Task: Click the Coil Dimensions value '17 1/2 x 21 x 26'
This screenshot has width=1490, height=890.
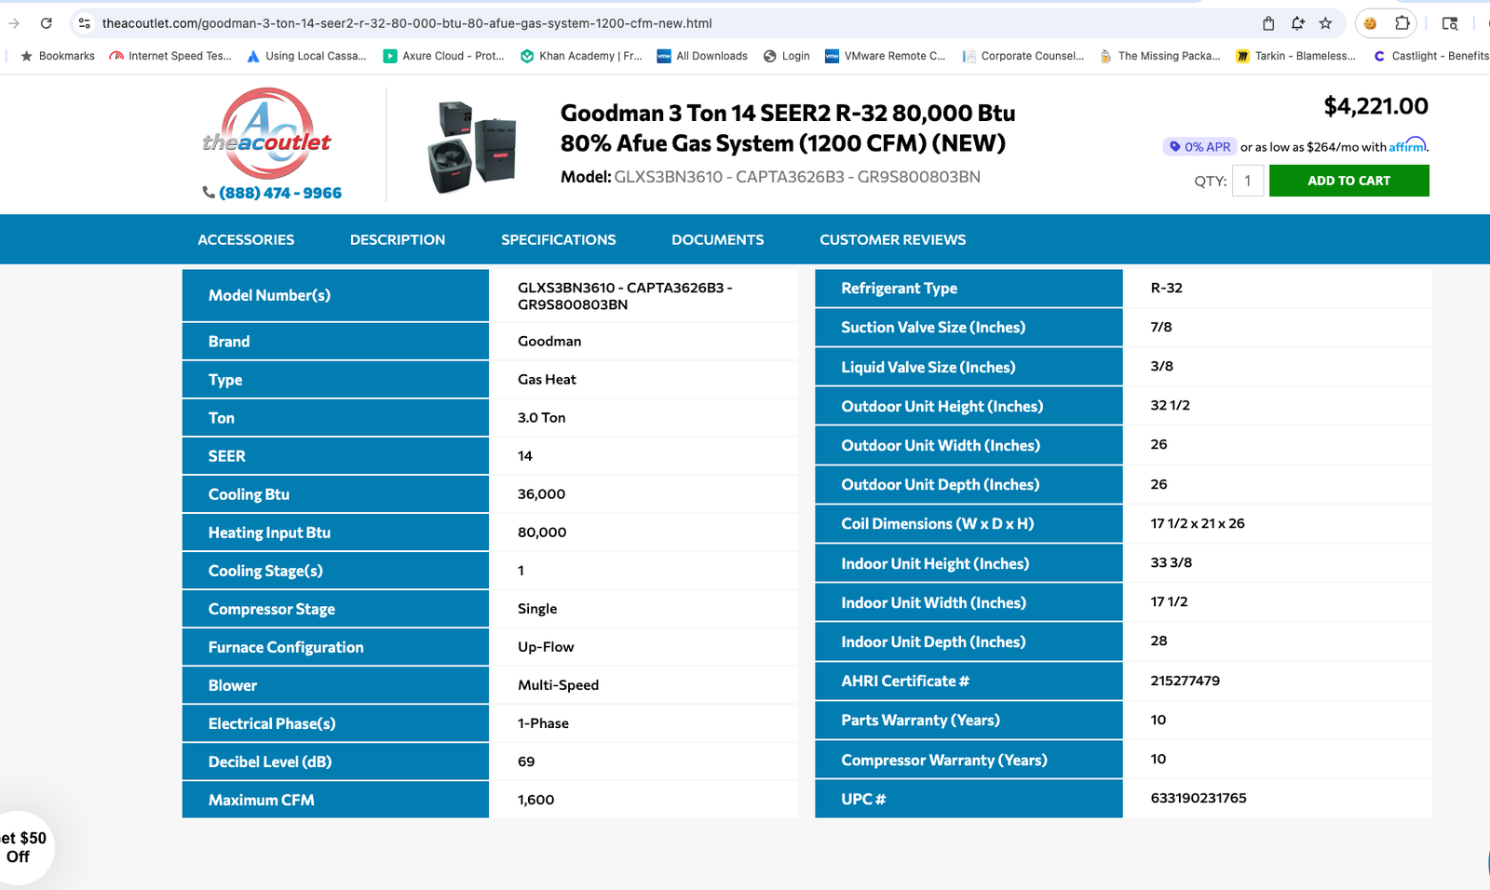Action: (1198, 523)
